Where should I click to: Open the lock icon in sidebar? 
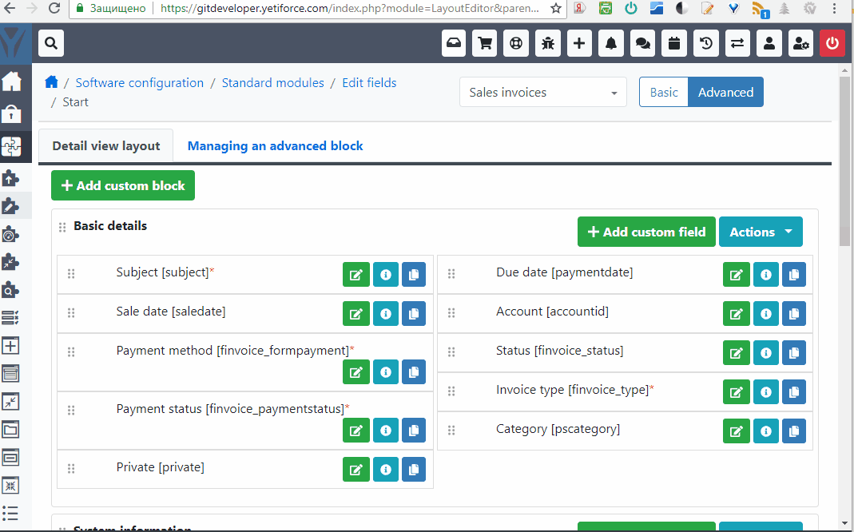coord(11,113)
